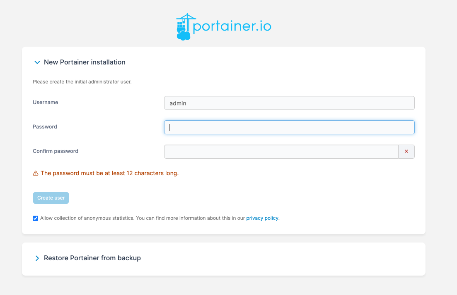Open the privacy policy link
The width and height of the screenshot is (457, 295).
[x=262, y=218]
